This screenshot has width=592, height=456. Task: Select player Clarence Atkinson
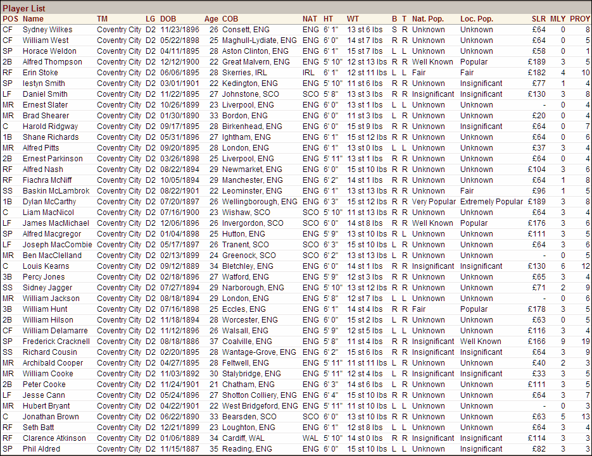(54, 438)
